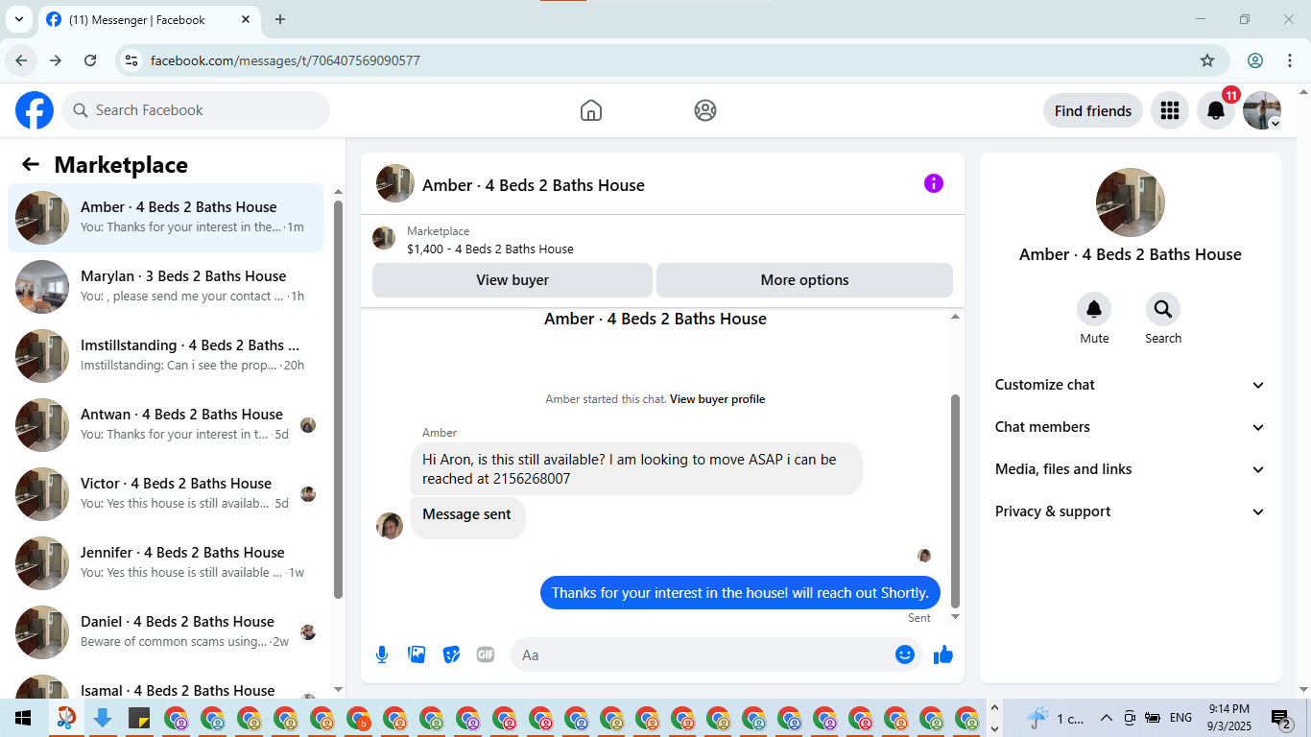Image resolution: width=1311 pixels, height=737 pixels.
Task: Mute this chat with the bell icon
Action: click(1094, 309)
